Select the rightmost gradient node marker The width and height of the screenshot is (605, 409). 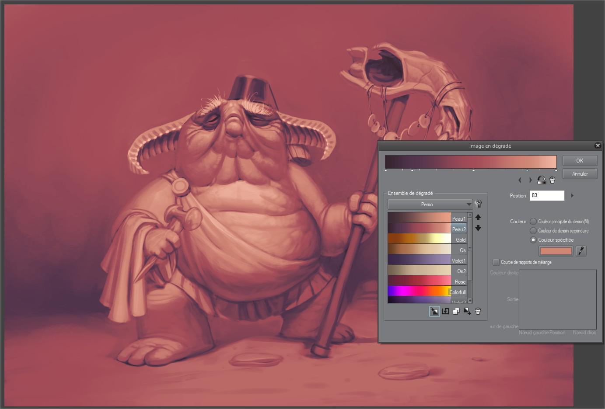pyautogui.click(x=556, y=170)
